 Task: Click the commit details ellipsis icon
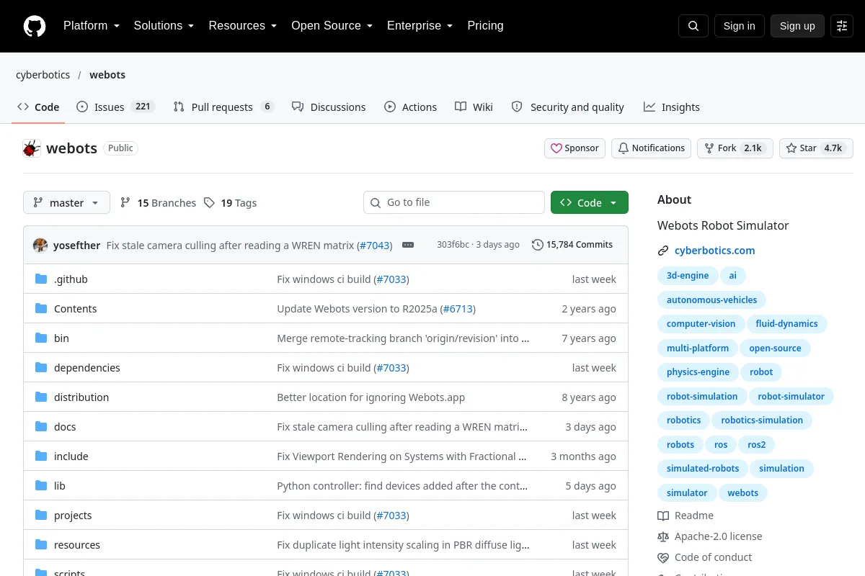point(408,245)
